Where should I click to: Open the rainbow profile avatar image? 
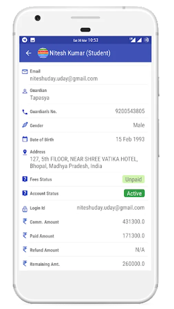pyautogui.click(x=43, y=53)
